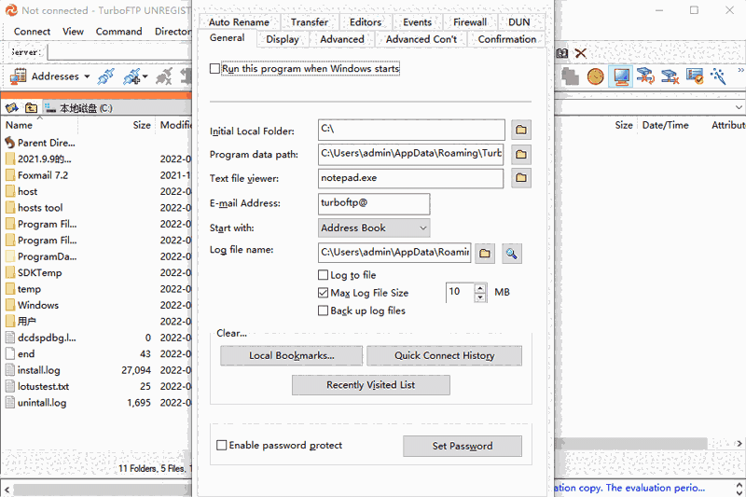The width and height of the screenshot is (746, 497).
Task: Open the remote path dropdown arrow
Action: point(739,108)
